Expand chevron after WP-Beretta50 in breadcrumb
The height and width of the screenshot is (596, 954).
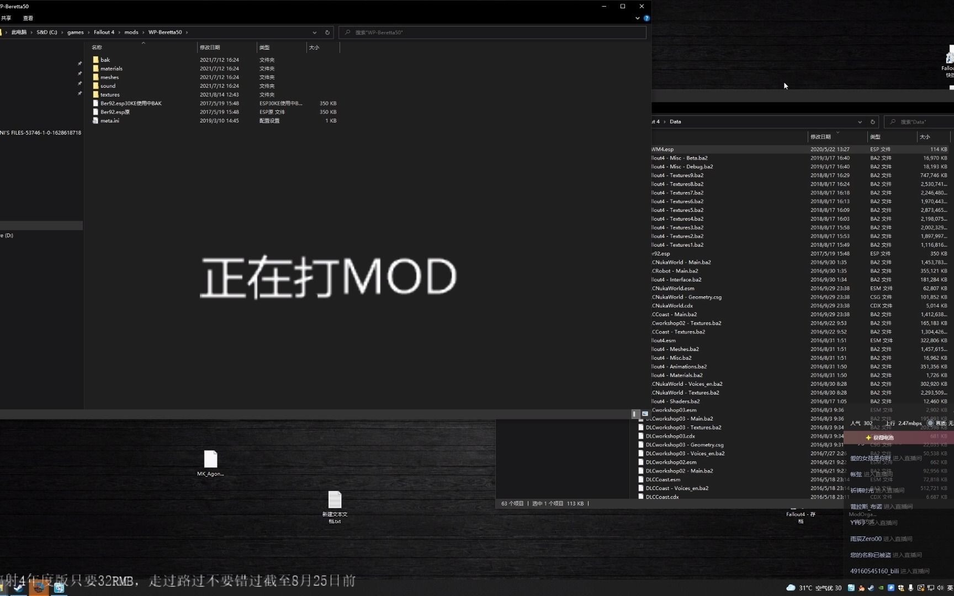pos(187,33)
